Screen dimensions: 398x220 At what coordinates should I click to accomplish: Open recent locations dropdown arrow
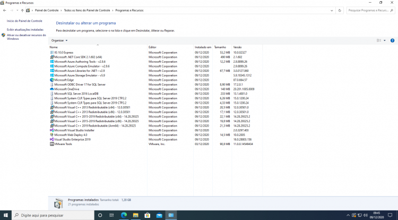[x=18, y=11]
